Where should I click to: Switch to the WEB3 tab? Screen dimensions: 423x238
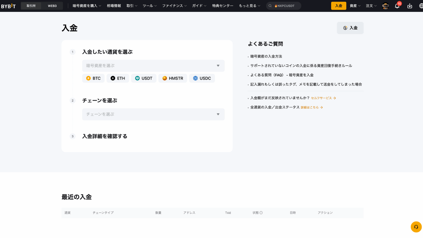(x=52, y=6)
